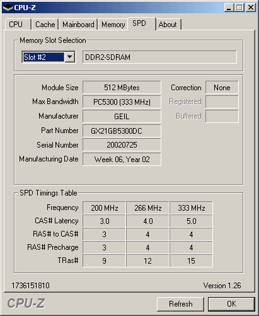The image size is (259, 316).
Task: Click the 333 MHz frequency cell
Action: coord(191,208)
